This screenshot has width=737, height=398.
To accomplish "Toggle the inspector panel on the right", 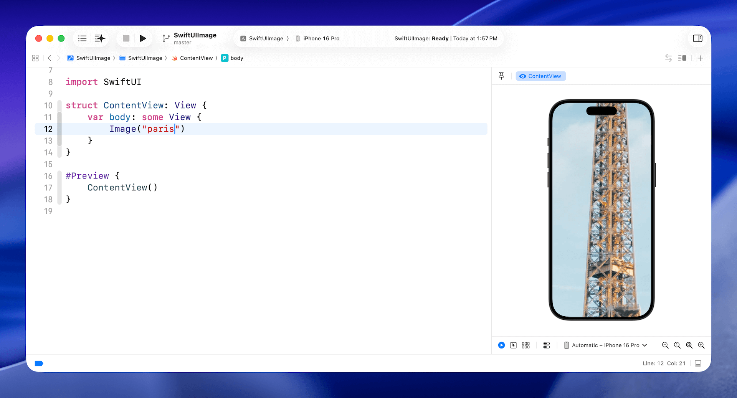I will coord(697,38).
